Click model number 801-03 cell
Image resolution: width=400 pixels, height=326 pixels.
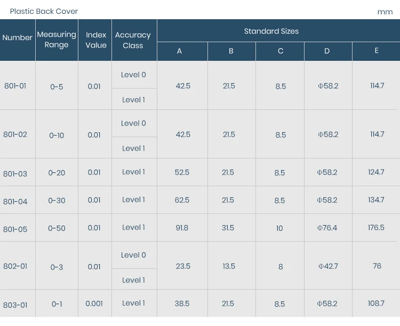(x=15, y=174)
